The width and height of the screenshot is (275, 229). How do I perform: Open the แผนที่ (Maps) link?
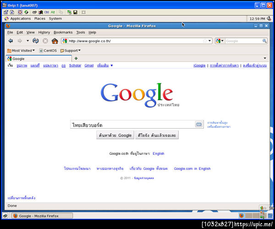(35, 65)
